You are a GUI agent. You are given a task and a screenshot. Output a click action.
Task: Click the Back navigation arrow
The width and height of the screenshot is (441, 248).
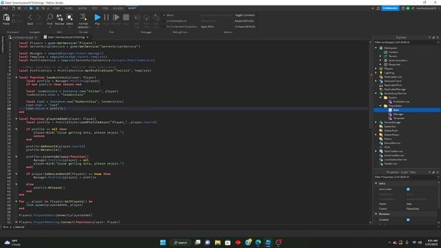(30, 18)
